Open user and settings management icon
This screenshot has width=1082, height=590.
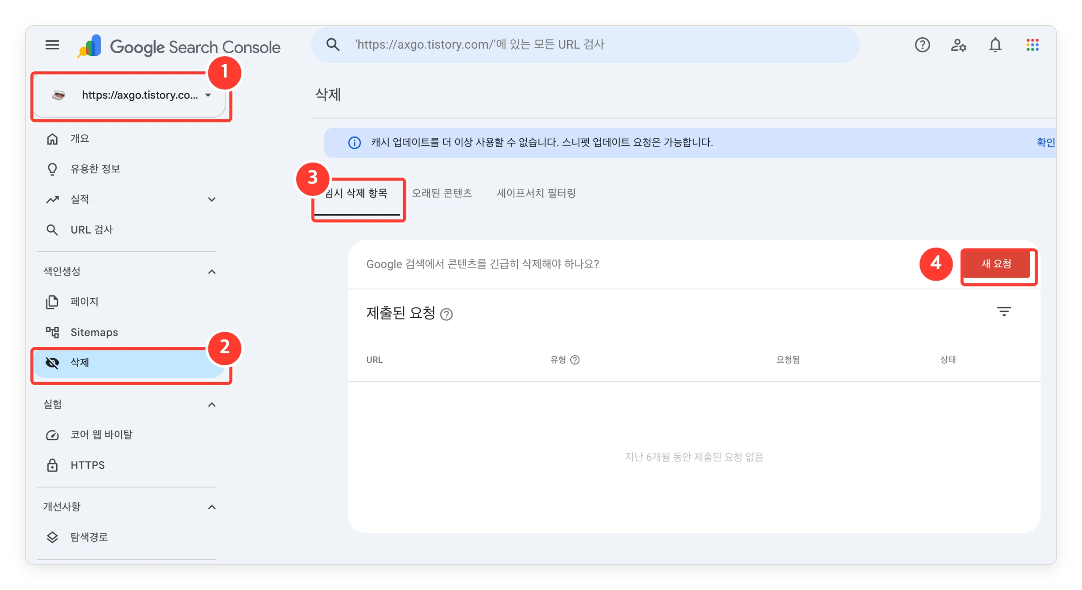pos(958,45)
